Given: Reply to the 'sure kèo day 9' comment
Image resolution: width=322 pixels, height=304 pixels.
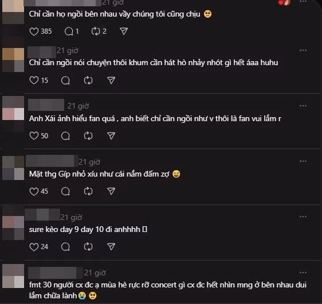Looking at the screenshot, I should pos(65,247).
